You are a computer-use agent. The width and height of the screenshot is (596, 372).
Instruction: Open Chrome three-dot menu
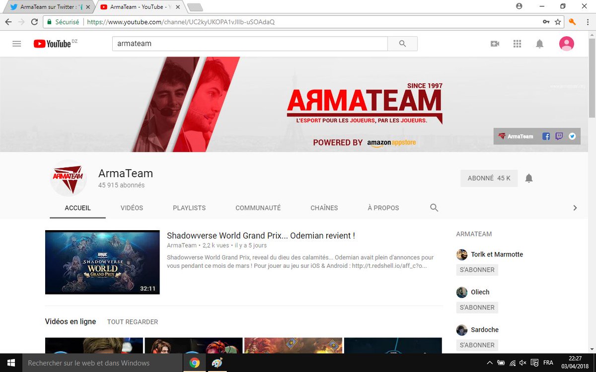tap(587, 22)
